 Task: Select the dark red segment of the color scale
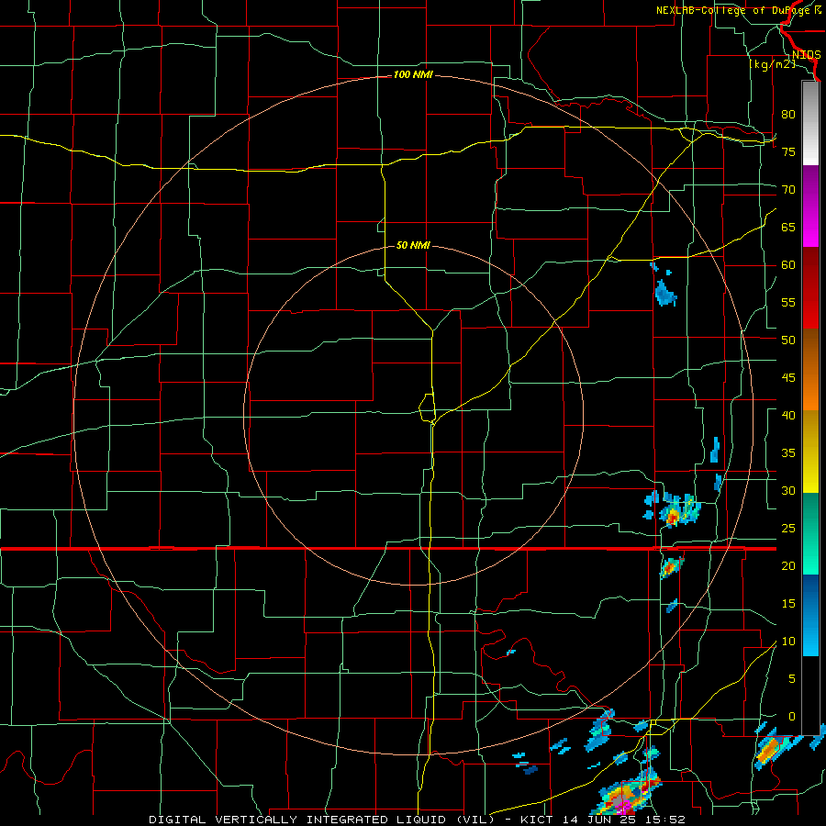tap(810, 288)
